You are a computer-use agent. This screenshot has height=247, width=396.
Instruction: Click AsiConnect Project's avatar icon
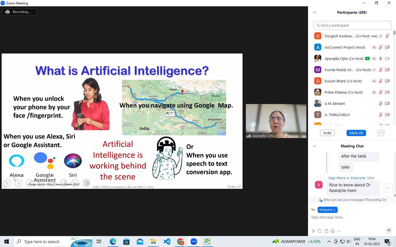pyautogui.click(x=318, y=47)
